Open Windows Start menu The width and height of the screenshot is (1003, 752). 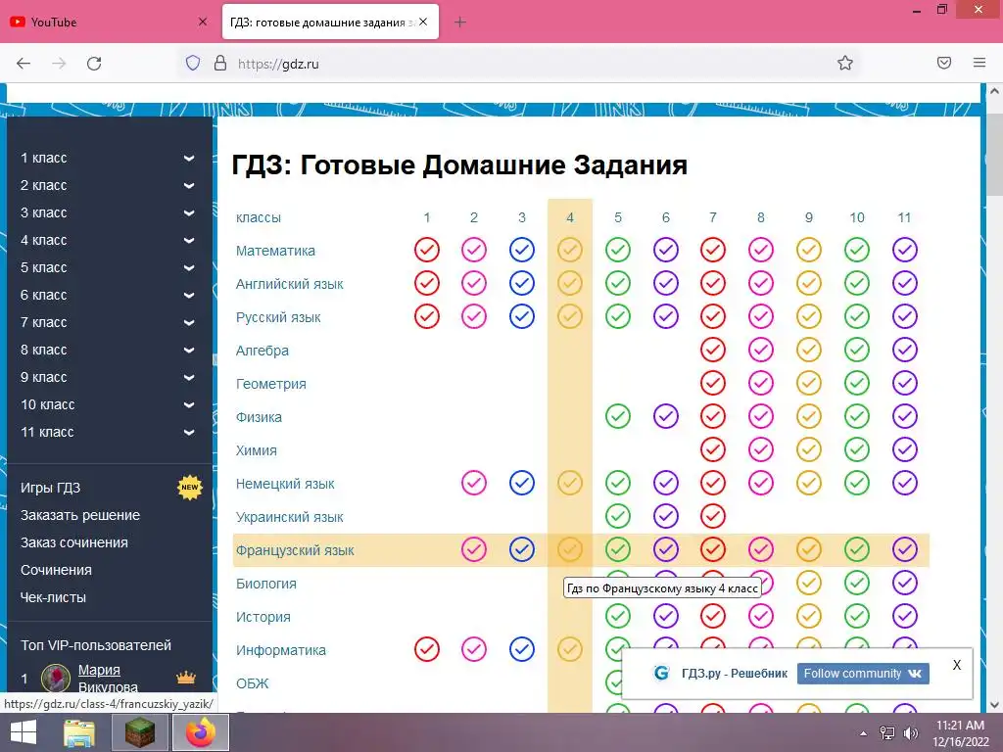tap(24, 732)
